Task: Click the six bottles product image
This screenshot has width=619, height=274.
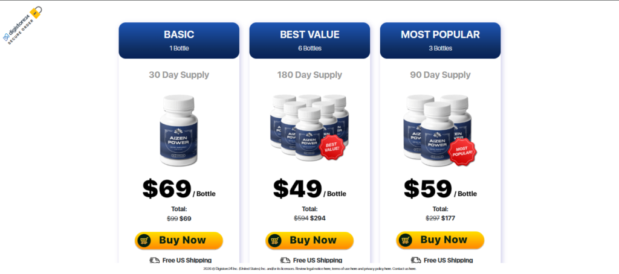Action: click(x=309, y=128)
